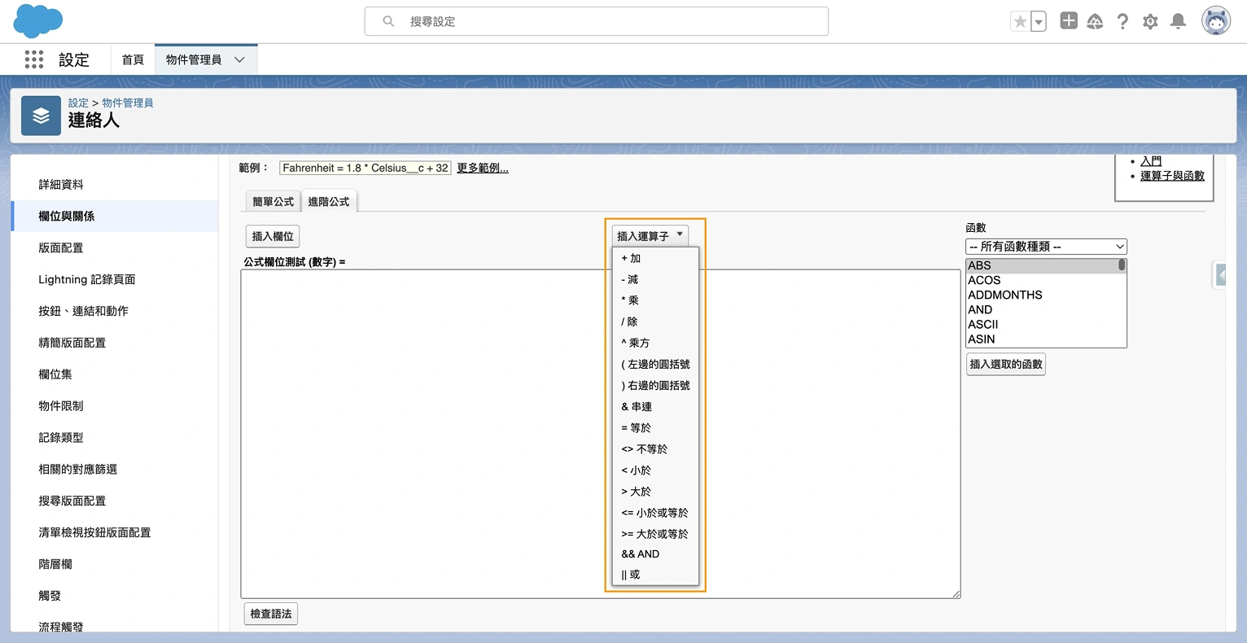
Task: Click the 連絡人 object stack icon
Action: click(x=41, y=115)
